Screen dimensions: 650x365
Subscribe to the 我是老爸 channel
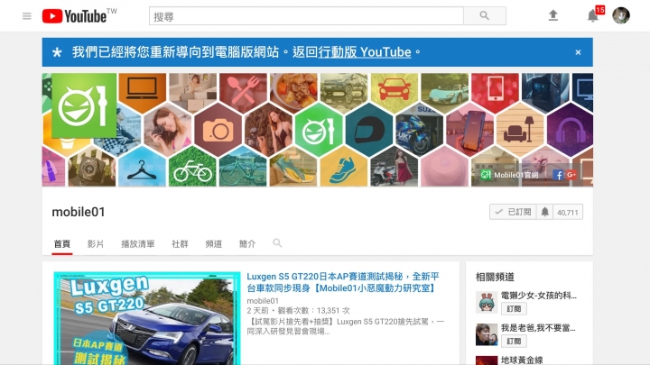(x=514, y=342)
